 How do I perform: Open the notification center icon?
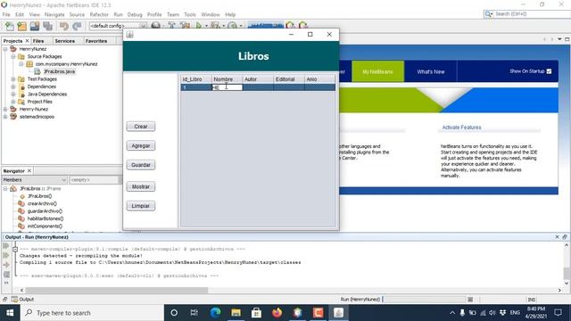pyautogui.click(x=558, y=313)
